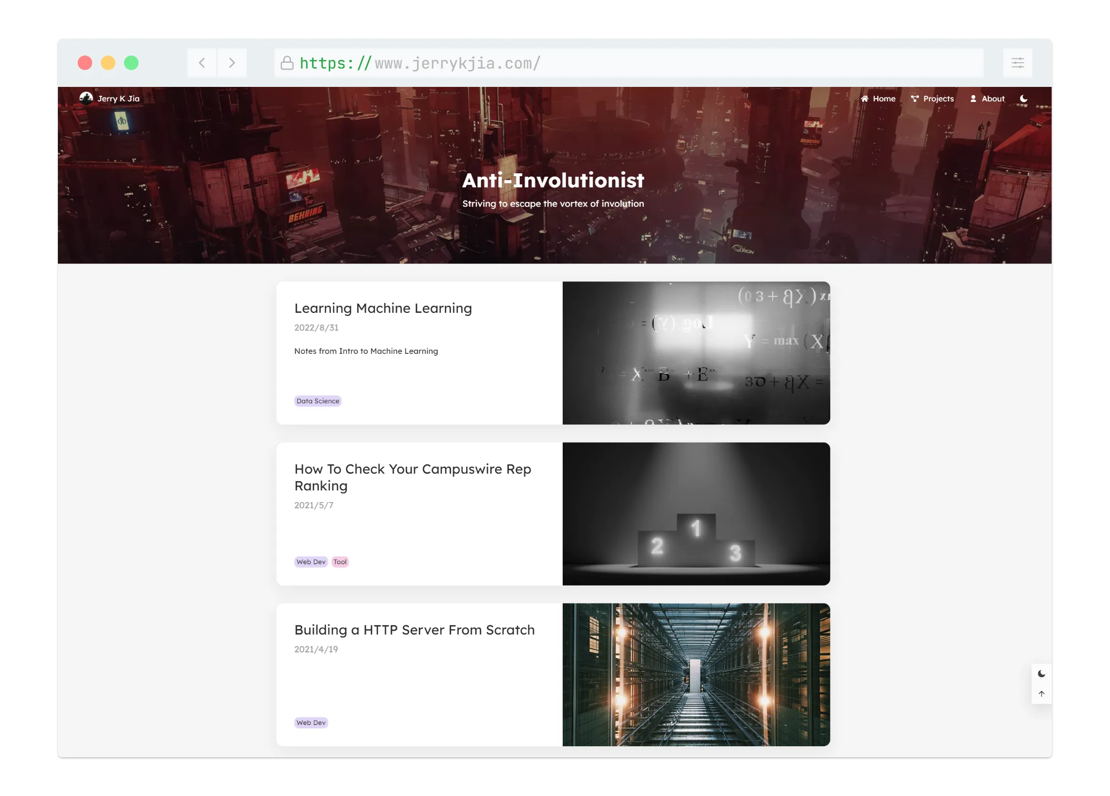Click the date 2021/5/7
The image size is (1110, 796).
click(314, 505)
